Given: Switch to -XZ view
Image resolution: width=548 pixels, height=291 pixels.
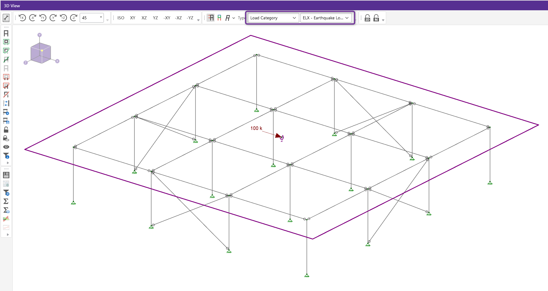Looking at the screenshot, I should tap(178, 18).
